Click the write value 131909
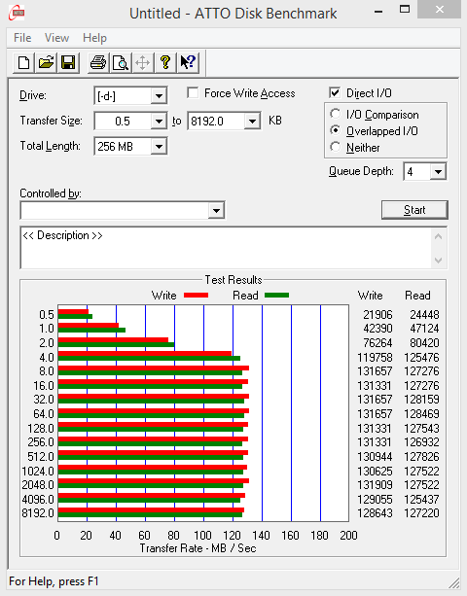Image resolution: width=467 pixels, height=596 pixels. (x=375, y=484)
